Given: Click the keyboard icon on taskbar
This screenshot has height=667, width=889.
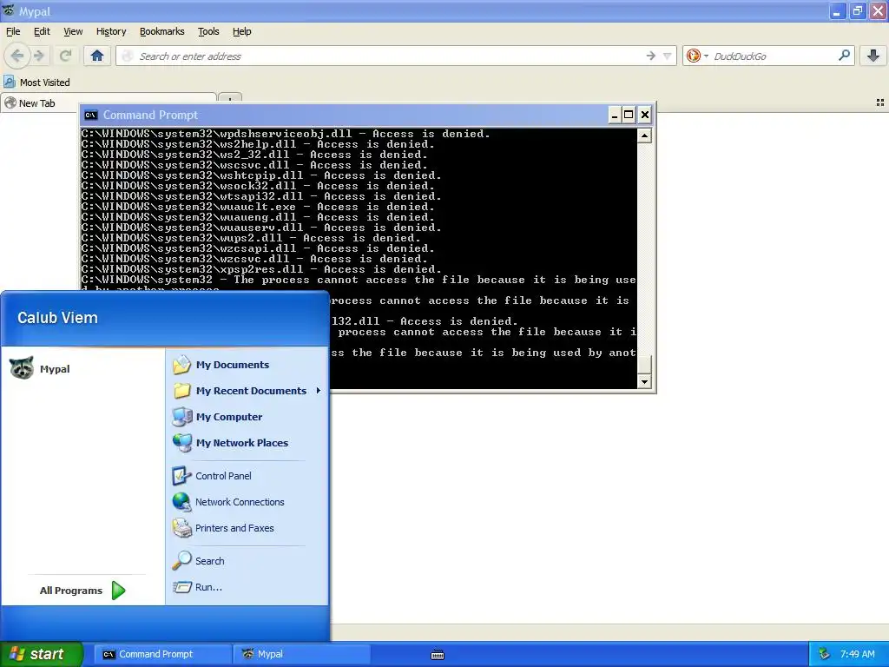Looking at the screenshot, I should (438, 655).
